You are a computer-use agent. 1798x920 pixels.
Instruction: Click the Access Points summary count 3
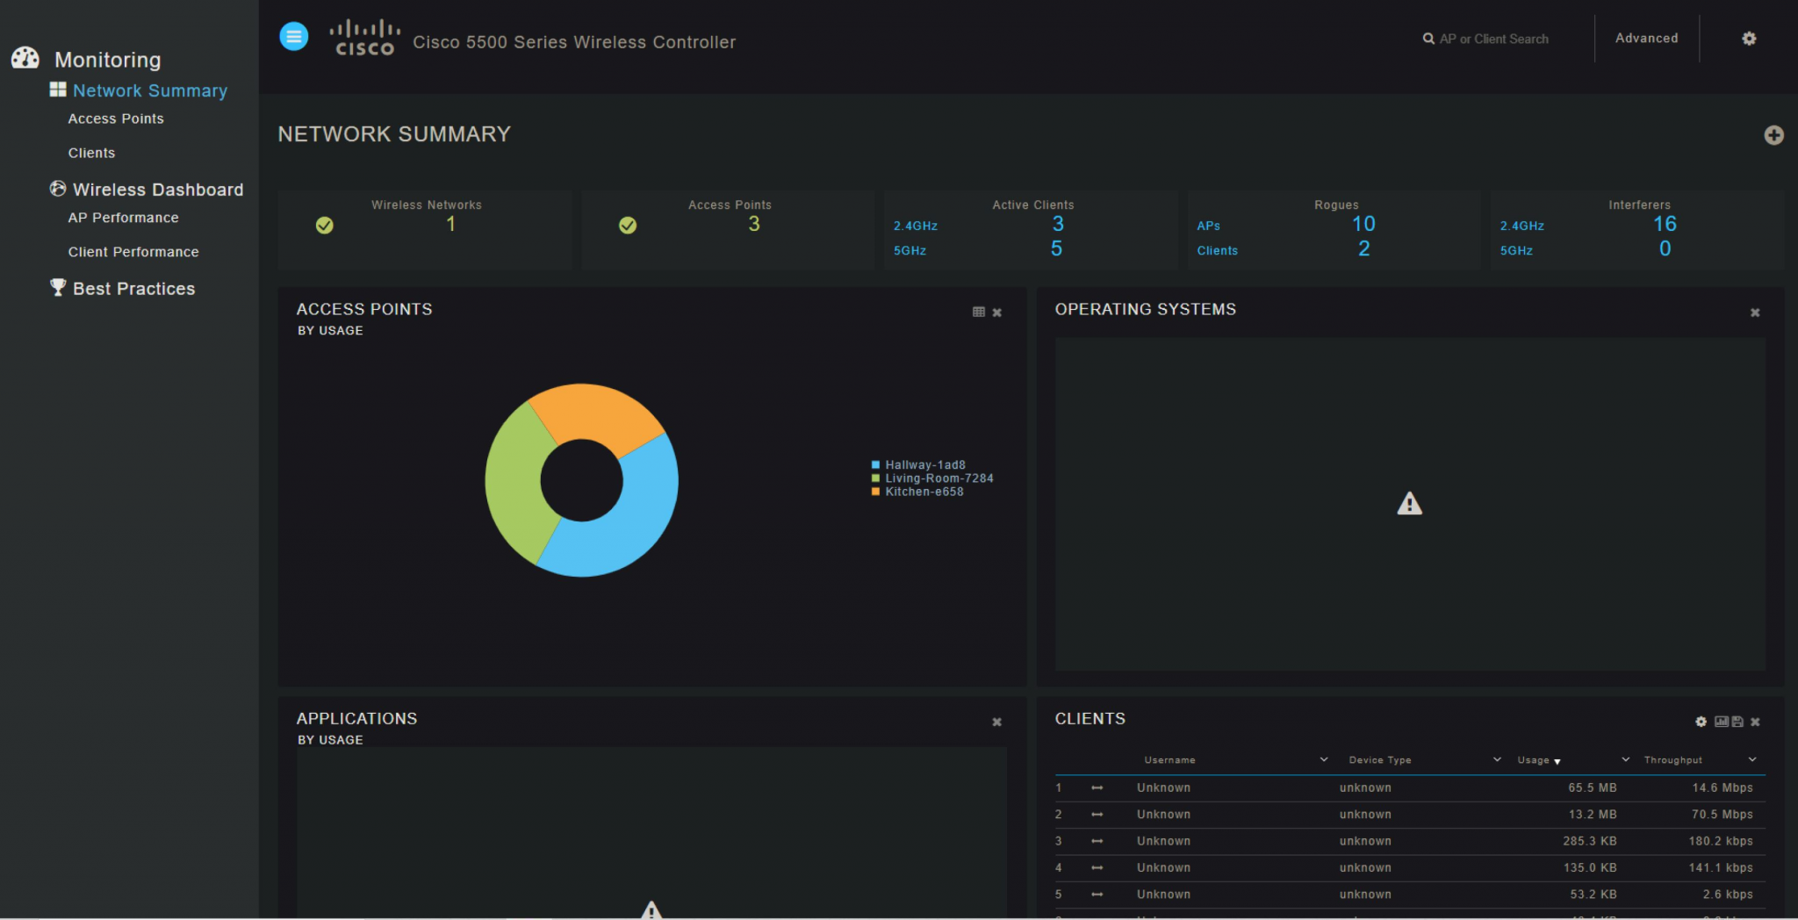pos(753,224)
